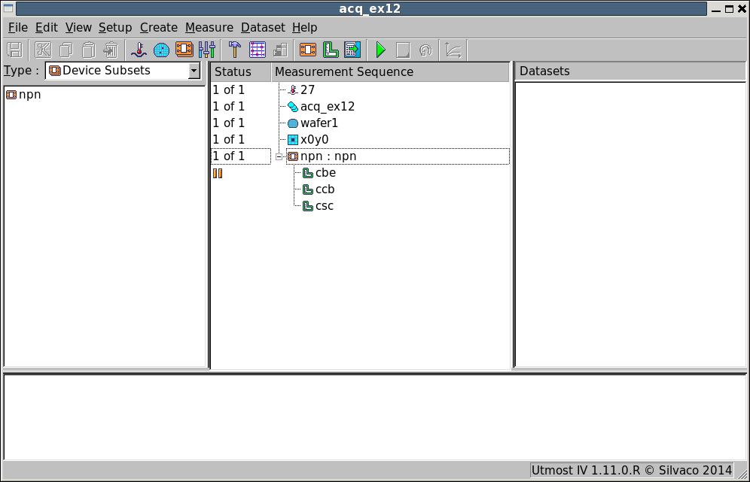The height and width of the screenshot is (482, 750).
Task: Click the orange device subsets toolbar icon
Action: pos(184,50)
